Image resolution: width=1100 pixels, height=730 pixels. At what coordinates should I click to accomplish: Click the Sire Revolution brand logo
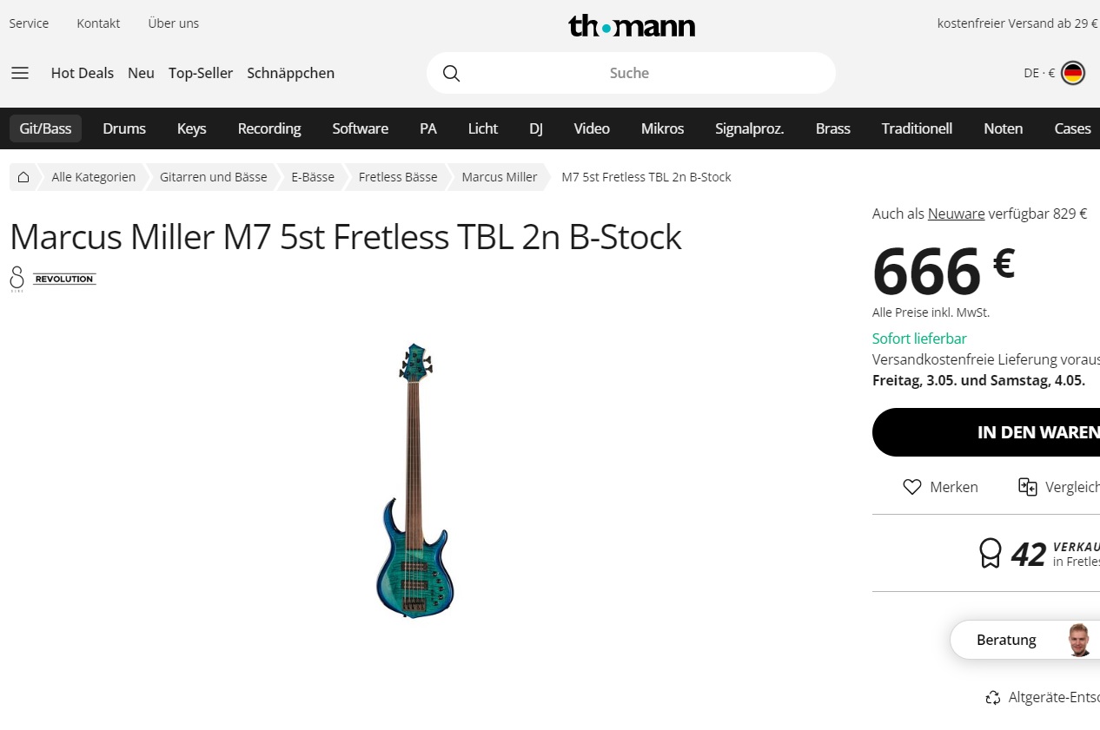[x=53, y=279]
